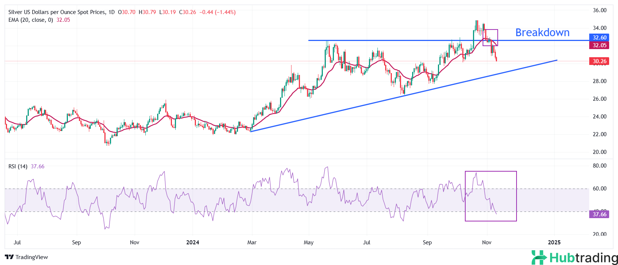Click the 2025 label on the time axis
Viewport: 618px width, 265px height.
click(x=554, y=242)
